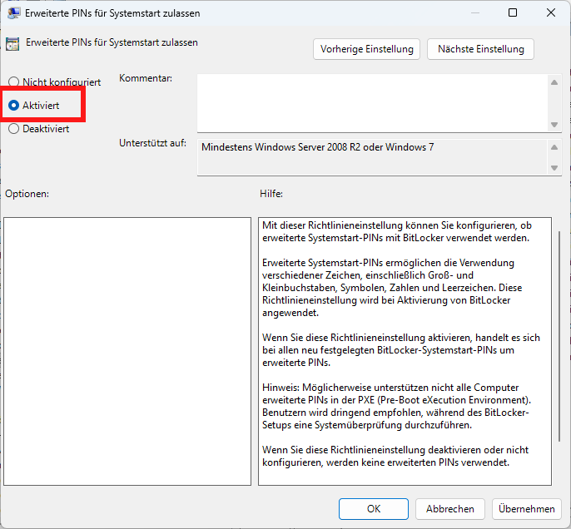Click the 'Hilfe:' label

[271, 194]
